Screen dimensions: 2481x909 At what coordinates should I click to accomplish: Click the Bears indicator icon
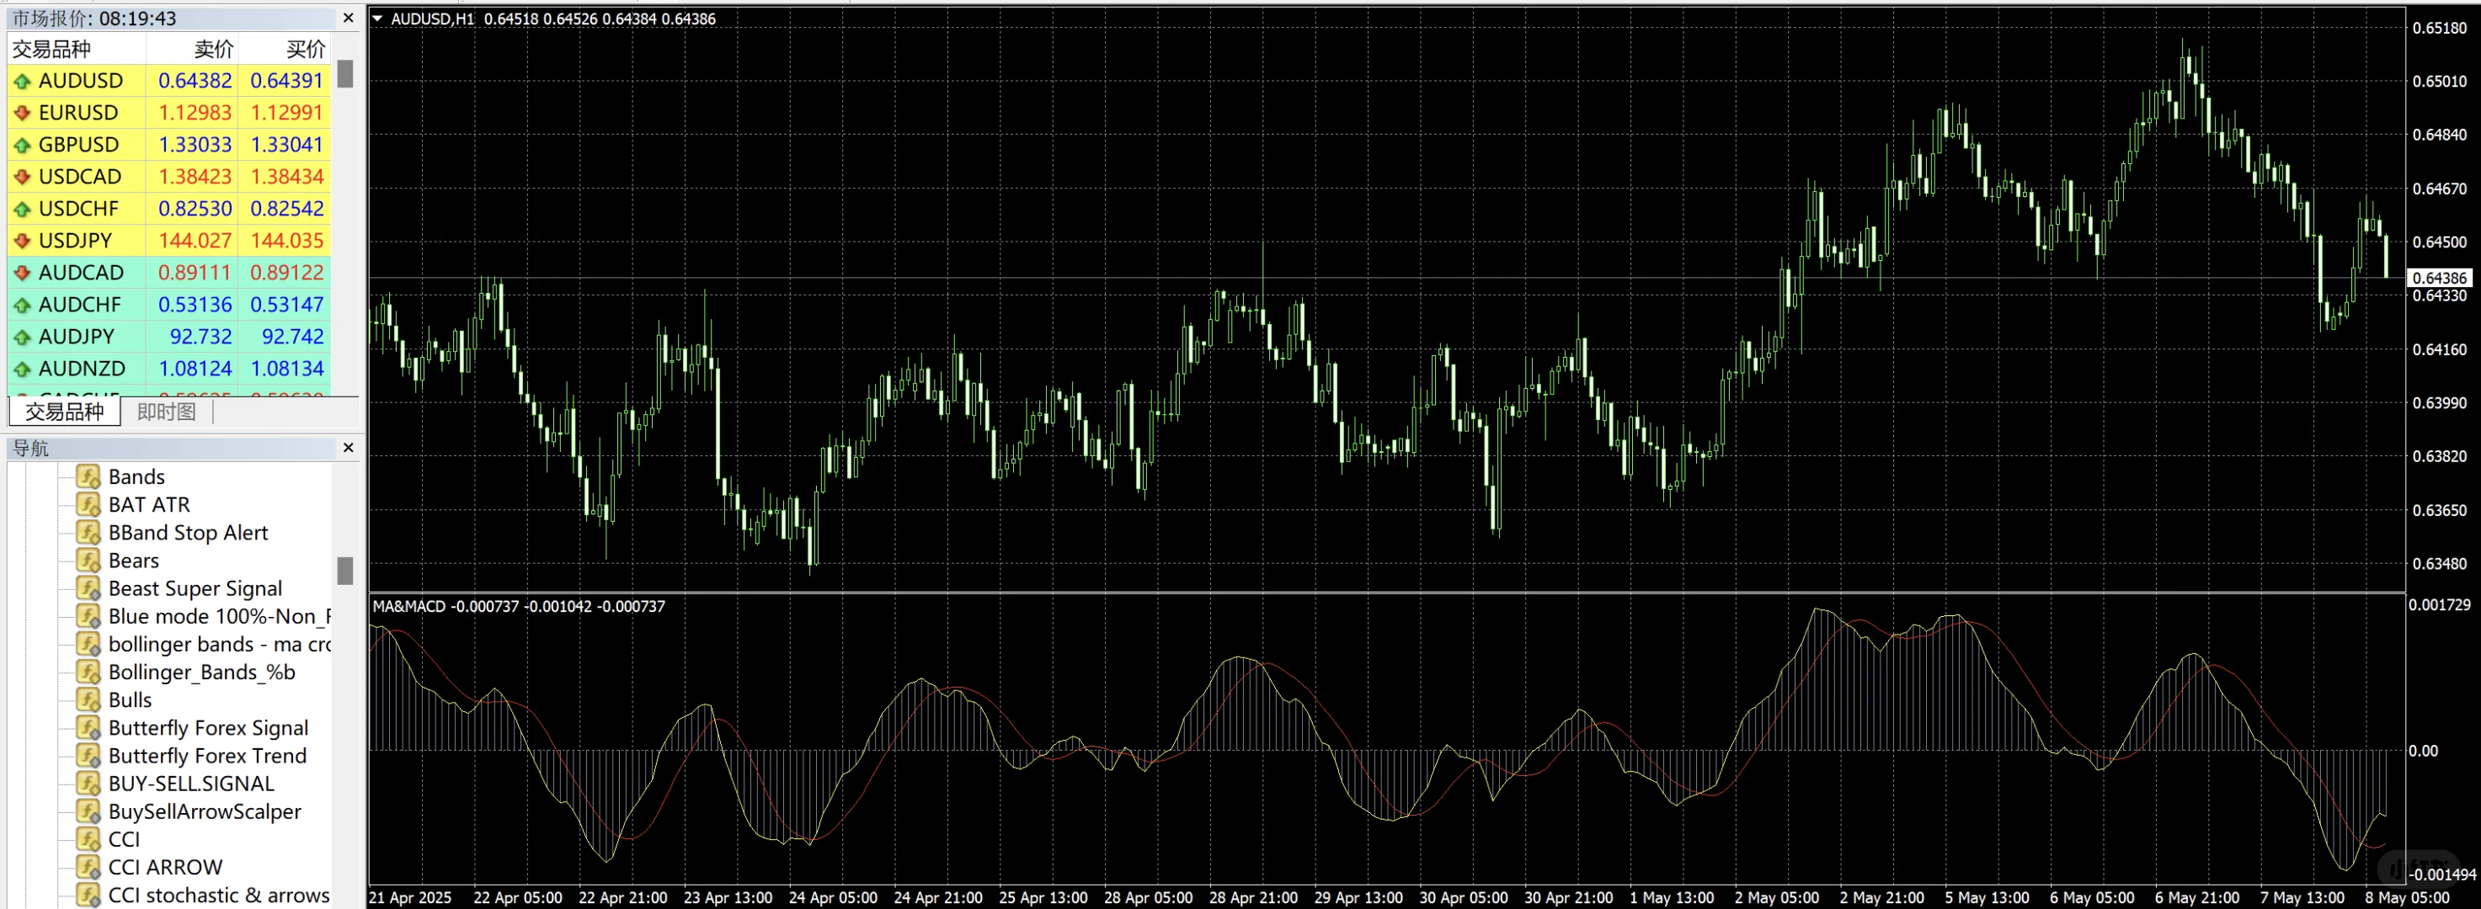click(x=88, y=561)
